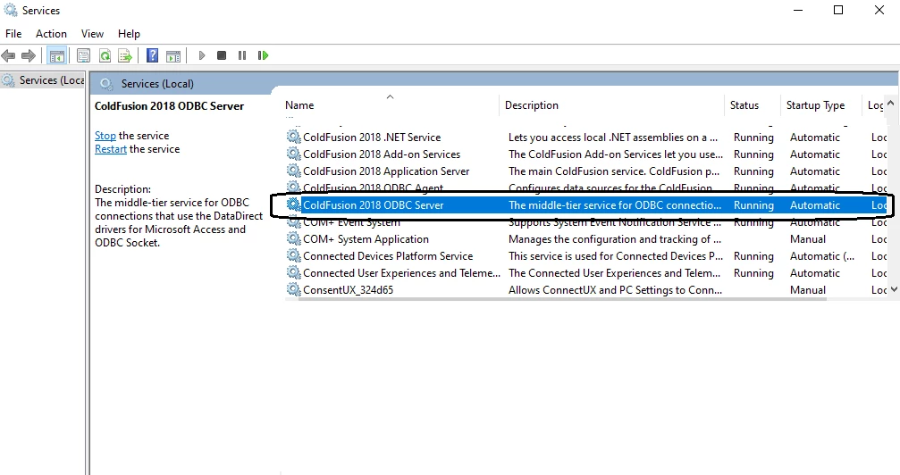The height and width of the screenshot is (475, 900).
Task: Open the Help menu
Action: [x=129, y=34]
